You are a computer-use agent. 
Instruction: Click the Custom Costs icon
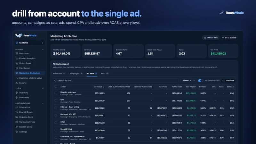click(17, 127)
